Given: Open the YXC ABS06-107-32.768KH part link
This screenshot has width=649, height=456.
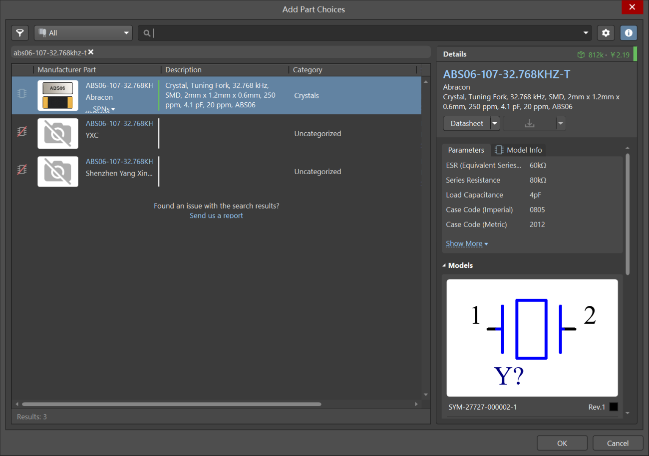Looking at the screenshot, I should 119,123.
